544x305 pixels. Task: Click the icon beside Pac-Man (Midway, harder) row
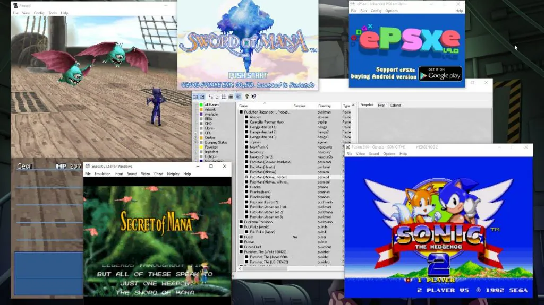point(246,177)
